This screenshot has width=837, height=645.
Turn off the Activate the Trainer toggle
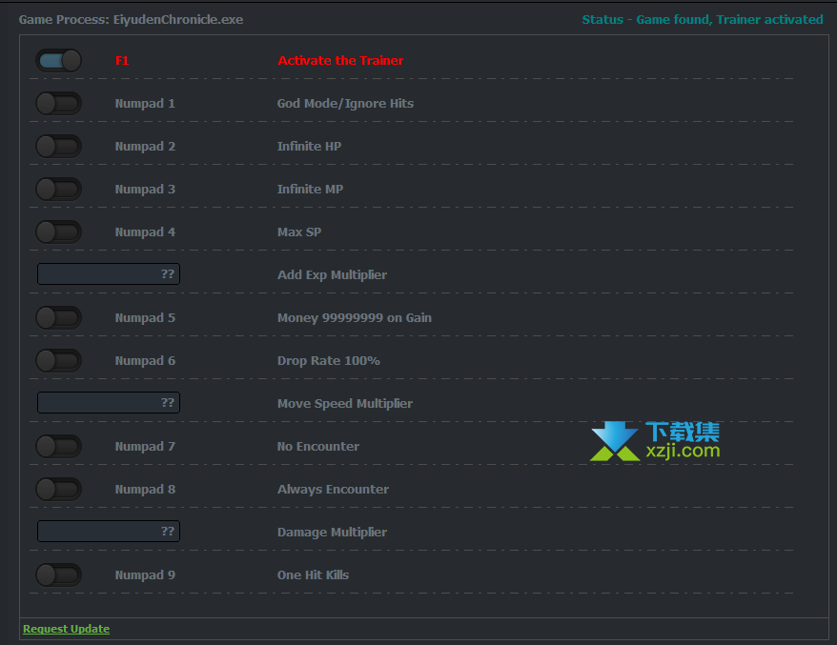pos(58,60)
